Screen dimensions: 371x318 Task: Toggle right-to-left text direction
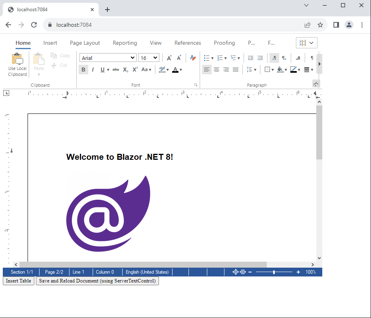(x=284, y=58)
